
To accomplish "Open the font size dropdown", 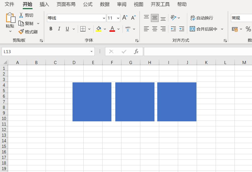I will [x=118, y=18].
